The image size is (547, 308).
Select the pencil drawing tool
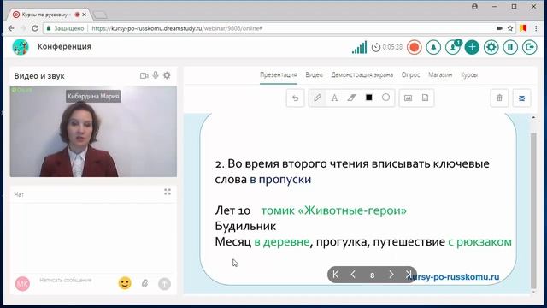coord(317,98)
